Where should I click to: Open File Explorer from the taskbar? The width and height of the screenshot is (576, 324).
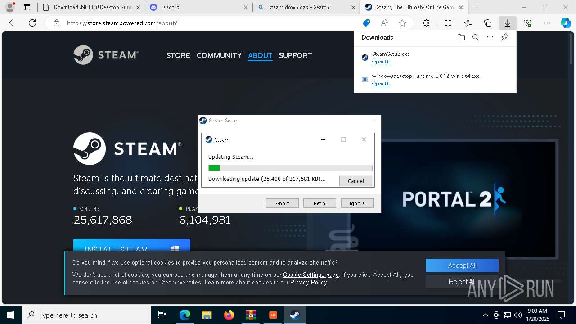pos(207,315)
